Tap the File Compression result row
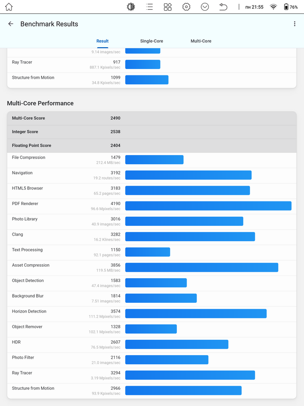This screenshot has width=304, height=406. pyautogui.click(x=152, y=160)
